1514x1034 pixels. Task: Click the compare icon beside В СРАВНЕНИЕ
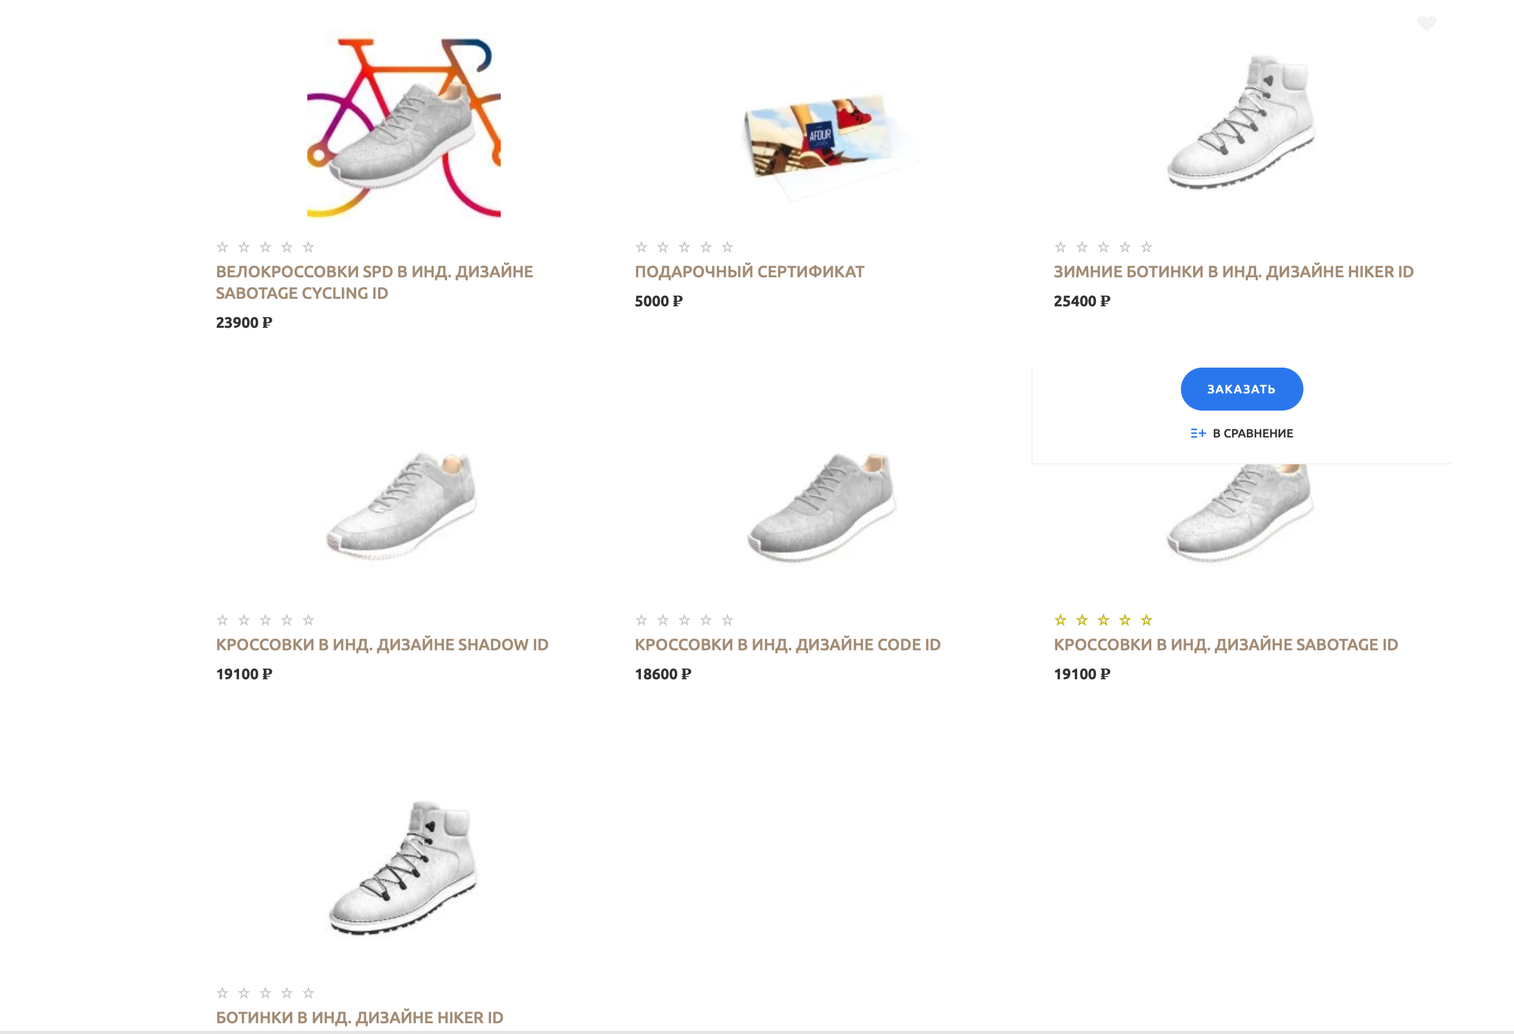tap(1198, 433)
